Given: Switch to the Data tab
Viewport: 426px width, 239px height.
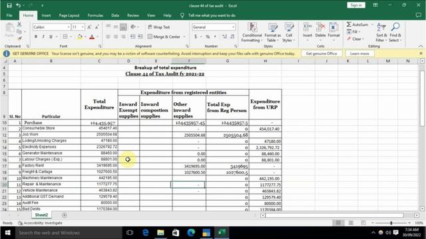Looking at the screenshot, I should [115, 15].
